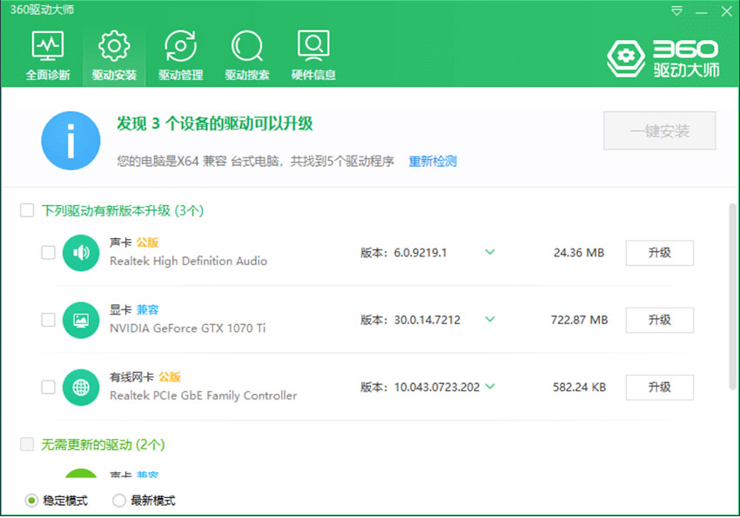Click the 24.36 MB size text
Screen dimensions: 740x518
coord(579,253)
